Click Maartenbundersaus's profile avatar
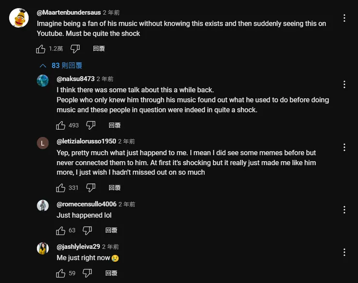The width and height of the screenshot is (358, 283). [19, 18]
